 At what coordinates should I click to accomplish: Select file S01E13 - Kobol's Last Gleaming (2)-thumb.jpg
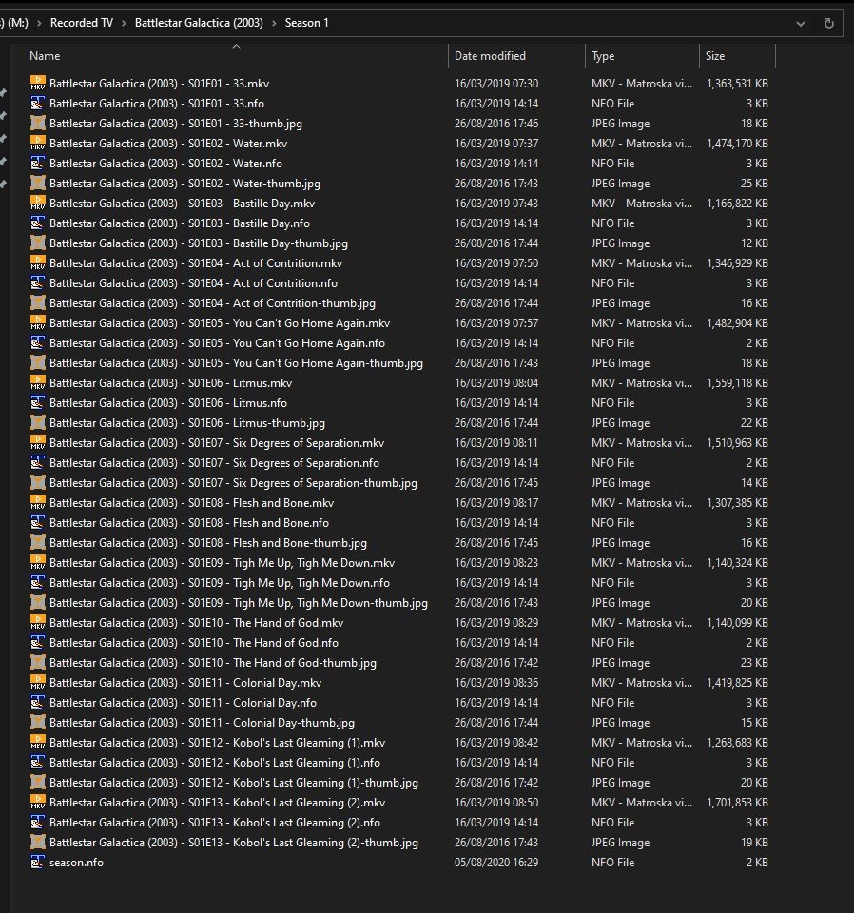[x=233, y=843]
